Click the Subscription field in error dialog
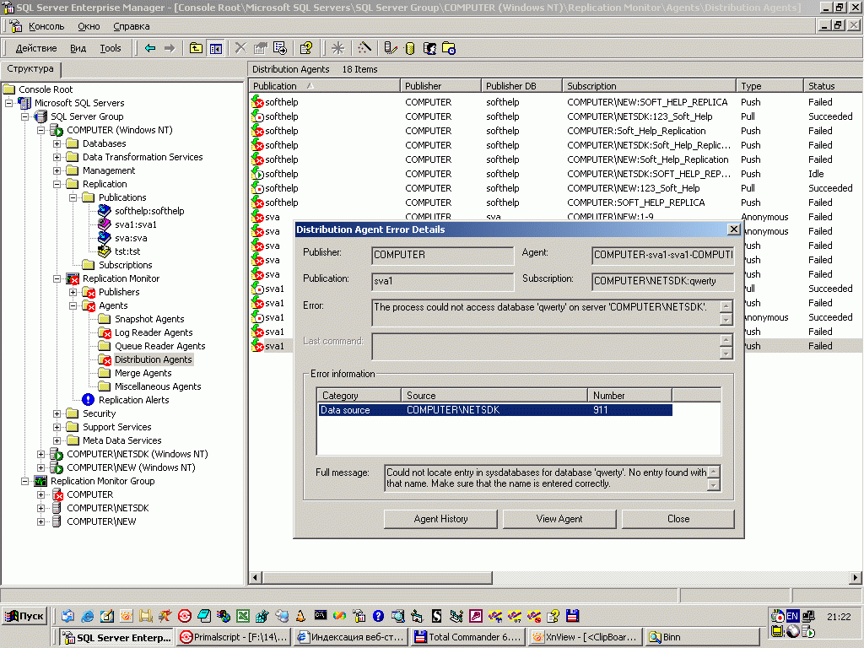Image resolution: width=864 pixels, height=648 pixels. click(x=663, y=281)
